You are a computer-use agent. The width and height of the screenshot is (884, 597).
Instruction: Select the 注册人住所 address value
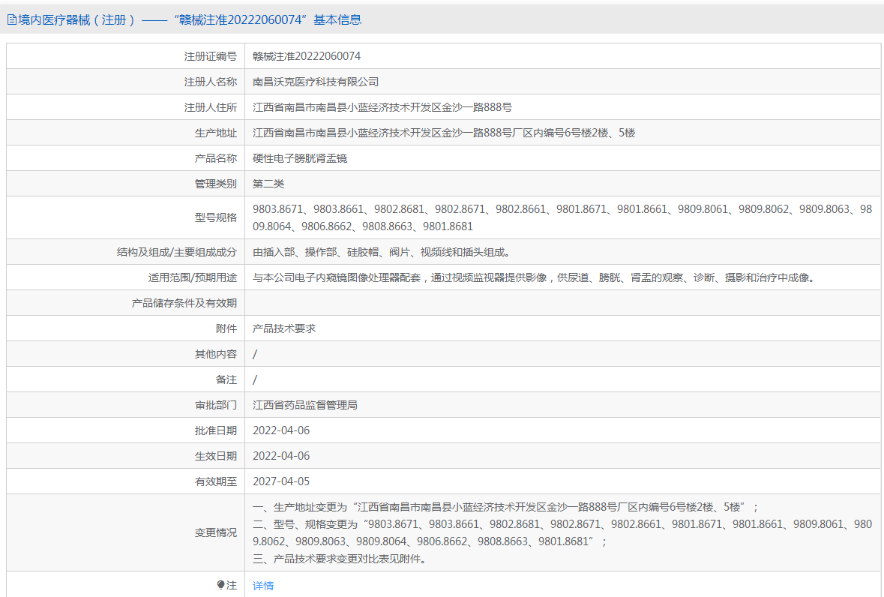pos(382,107)
